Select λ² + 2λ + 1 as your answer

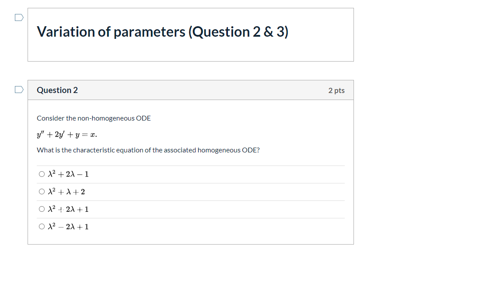point(41,209)
